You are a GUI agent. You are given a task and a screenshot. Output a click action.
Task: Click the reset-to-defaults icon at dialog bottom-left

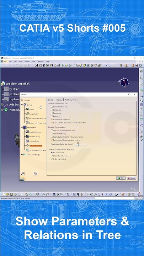point(23,174)
